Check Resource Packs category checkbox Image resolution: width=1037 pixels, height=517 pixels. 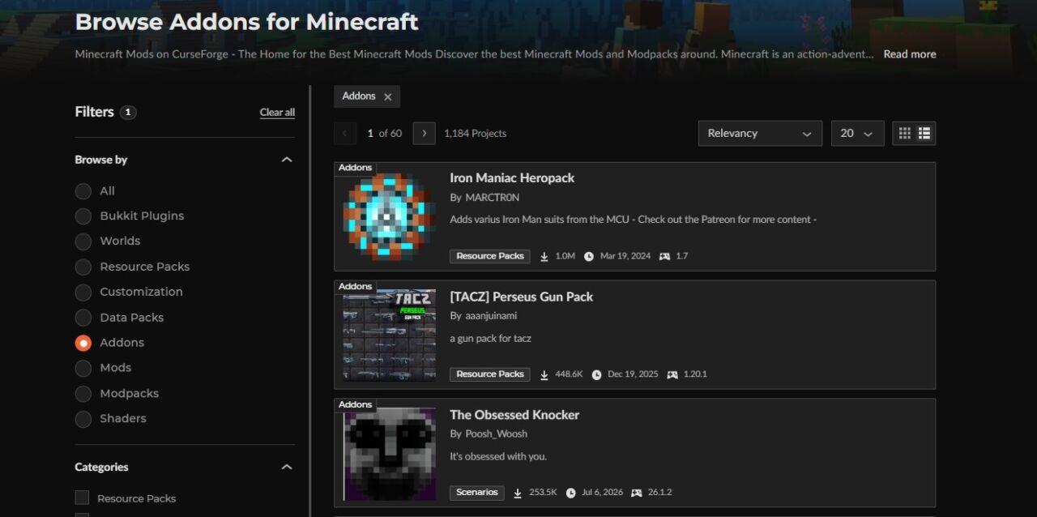click(82, 498)
